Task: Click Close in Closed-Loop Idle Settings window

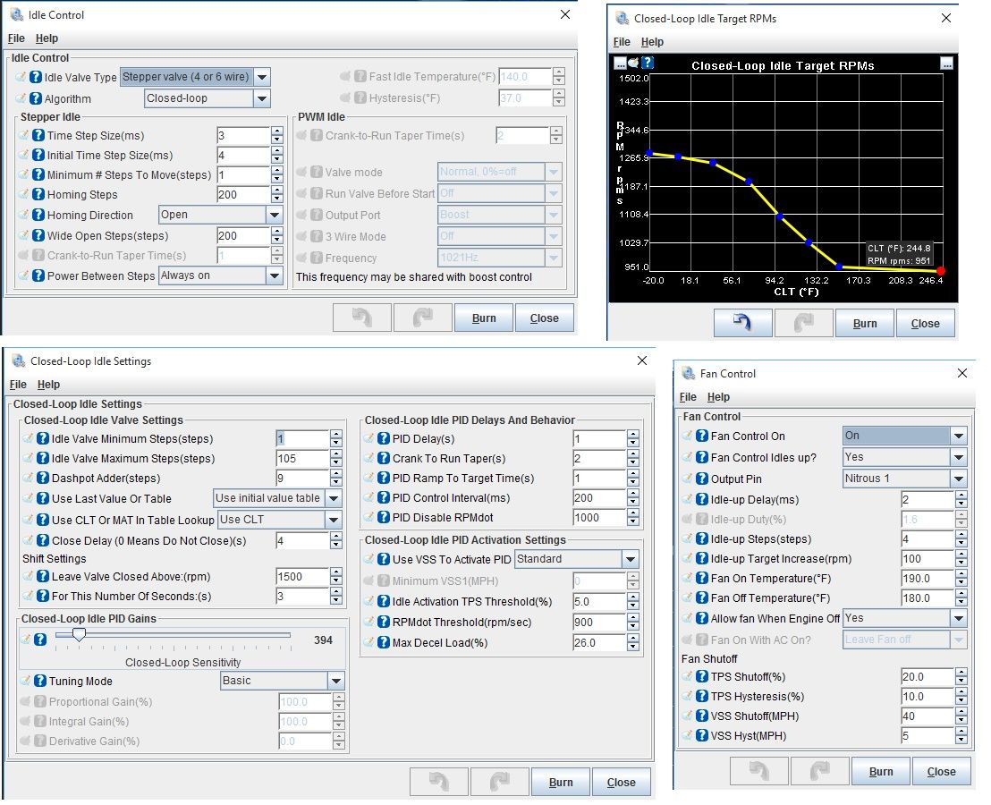Action: click(x=622, y=782)
